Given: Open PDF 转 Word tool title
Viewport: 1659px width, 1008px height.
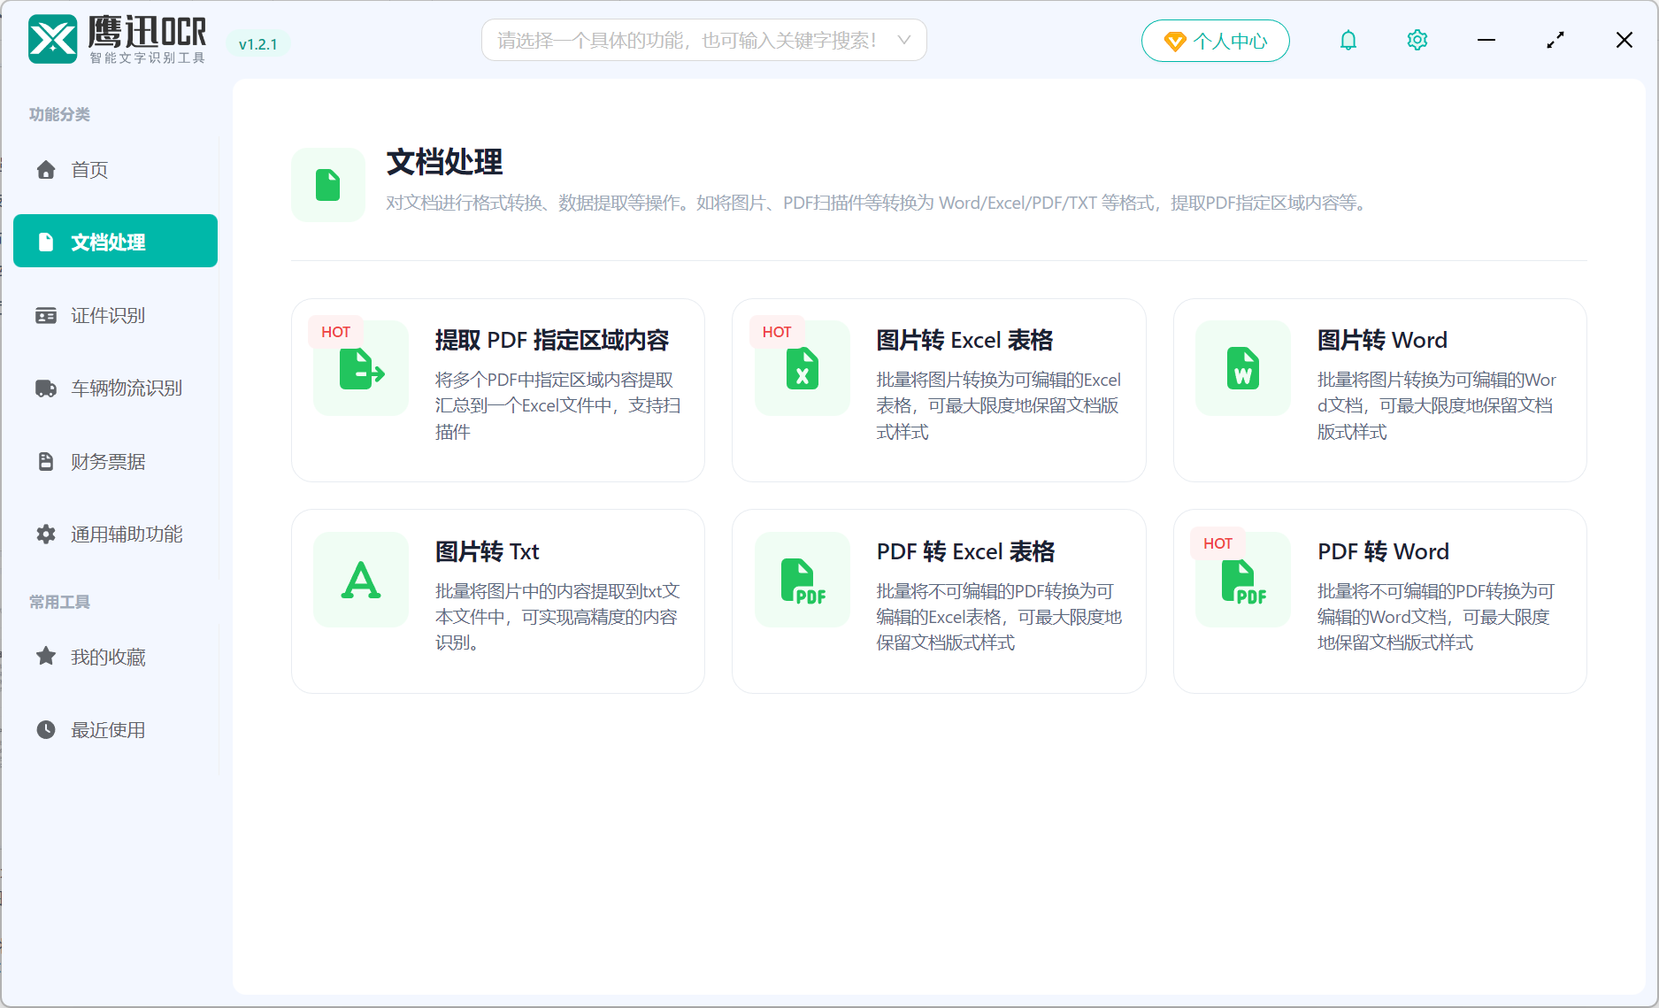Looking at the screenshot, I should click(x=1383, y=552).
